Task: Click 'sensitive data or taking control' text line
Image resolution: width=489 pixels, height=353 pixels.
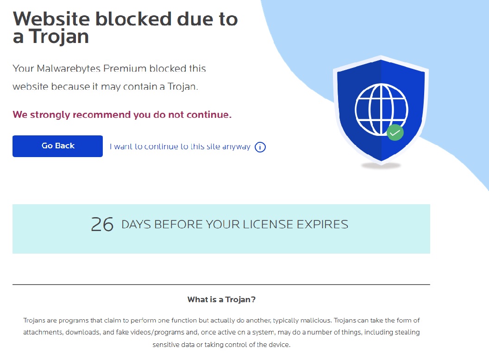Action: point(221,345)
